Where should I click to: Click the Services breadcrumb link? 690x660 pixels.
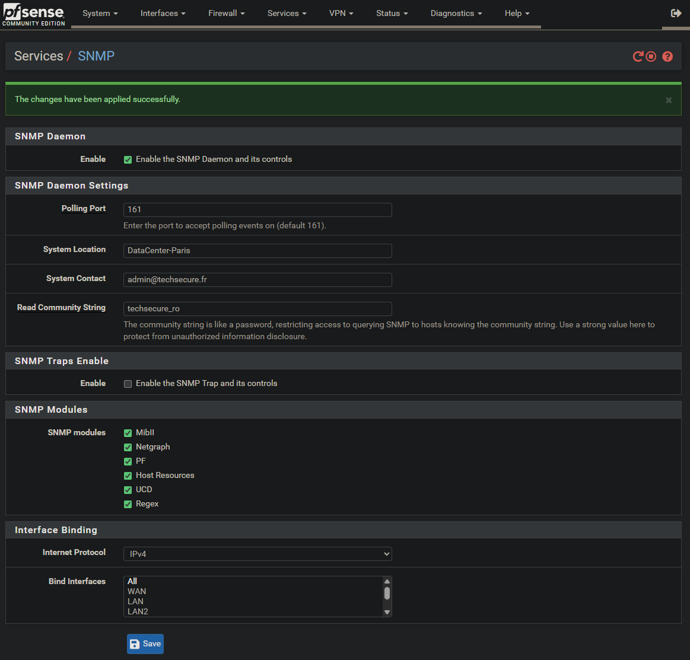(39, 56)
